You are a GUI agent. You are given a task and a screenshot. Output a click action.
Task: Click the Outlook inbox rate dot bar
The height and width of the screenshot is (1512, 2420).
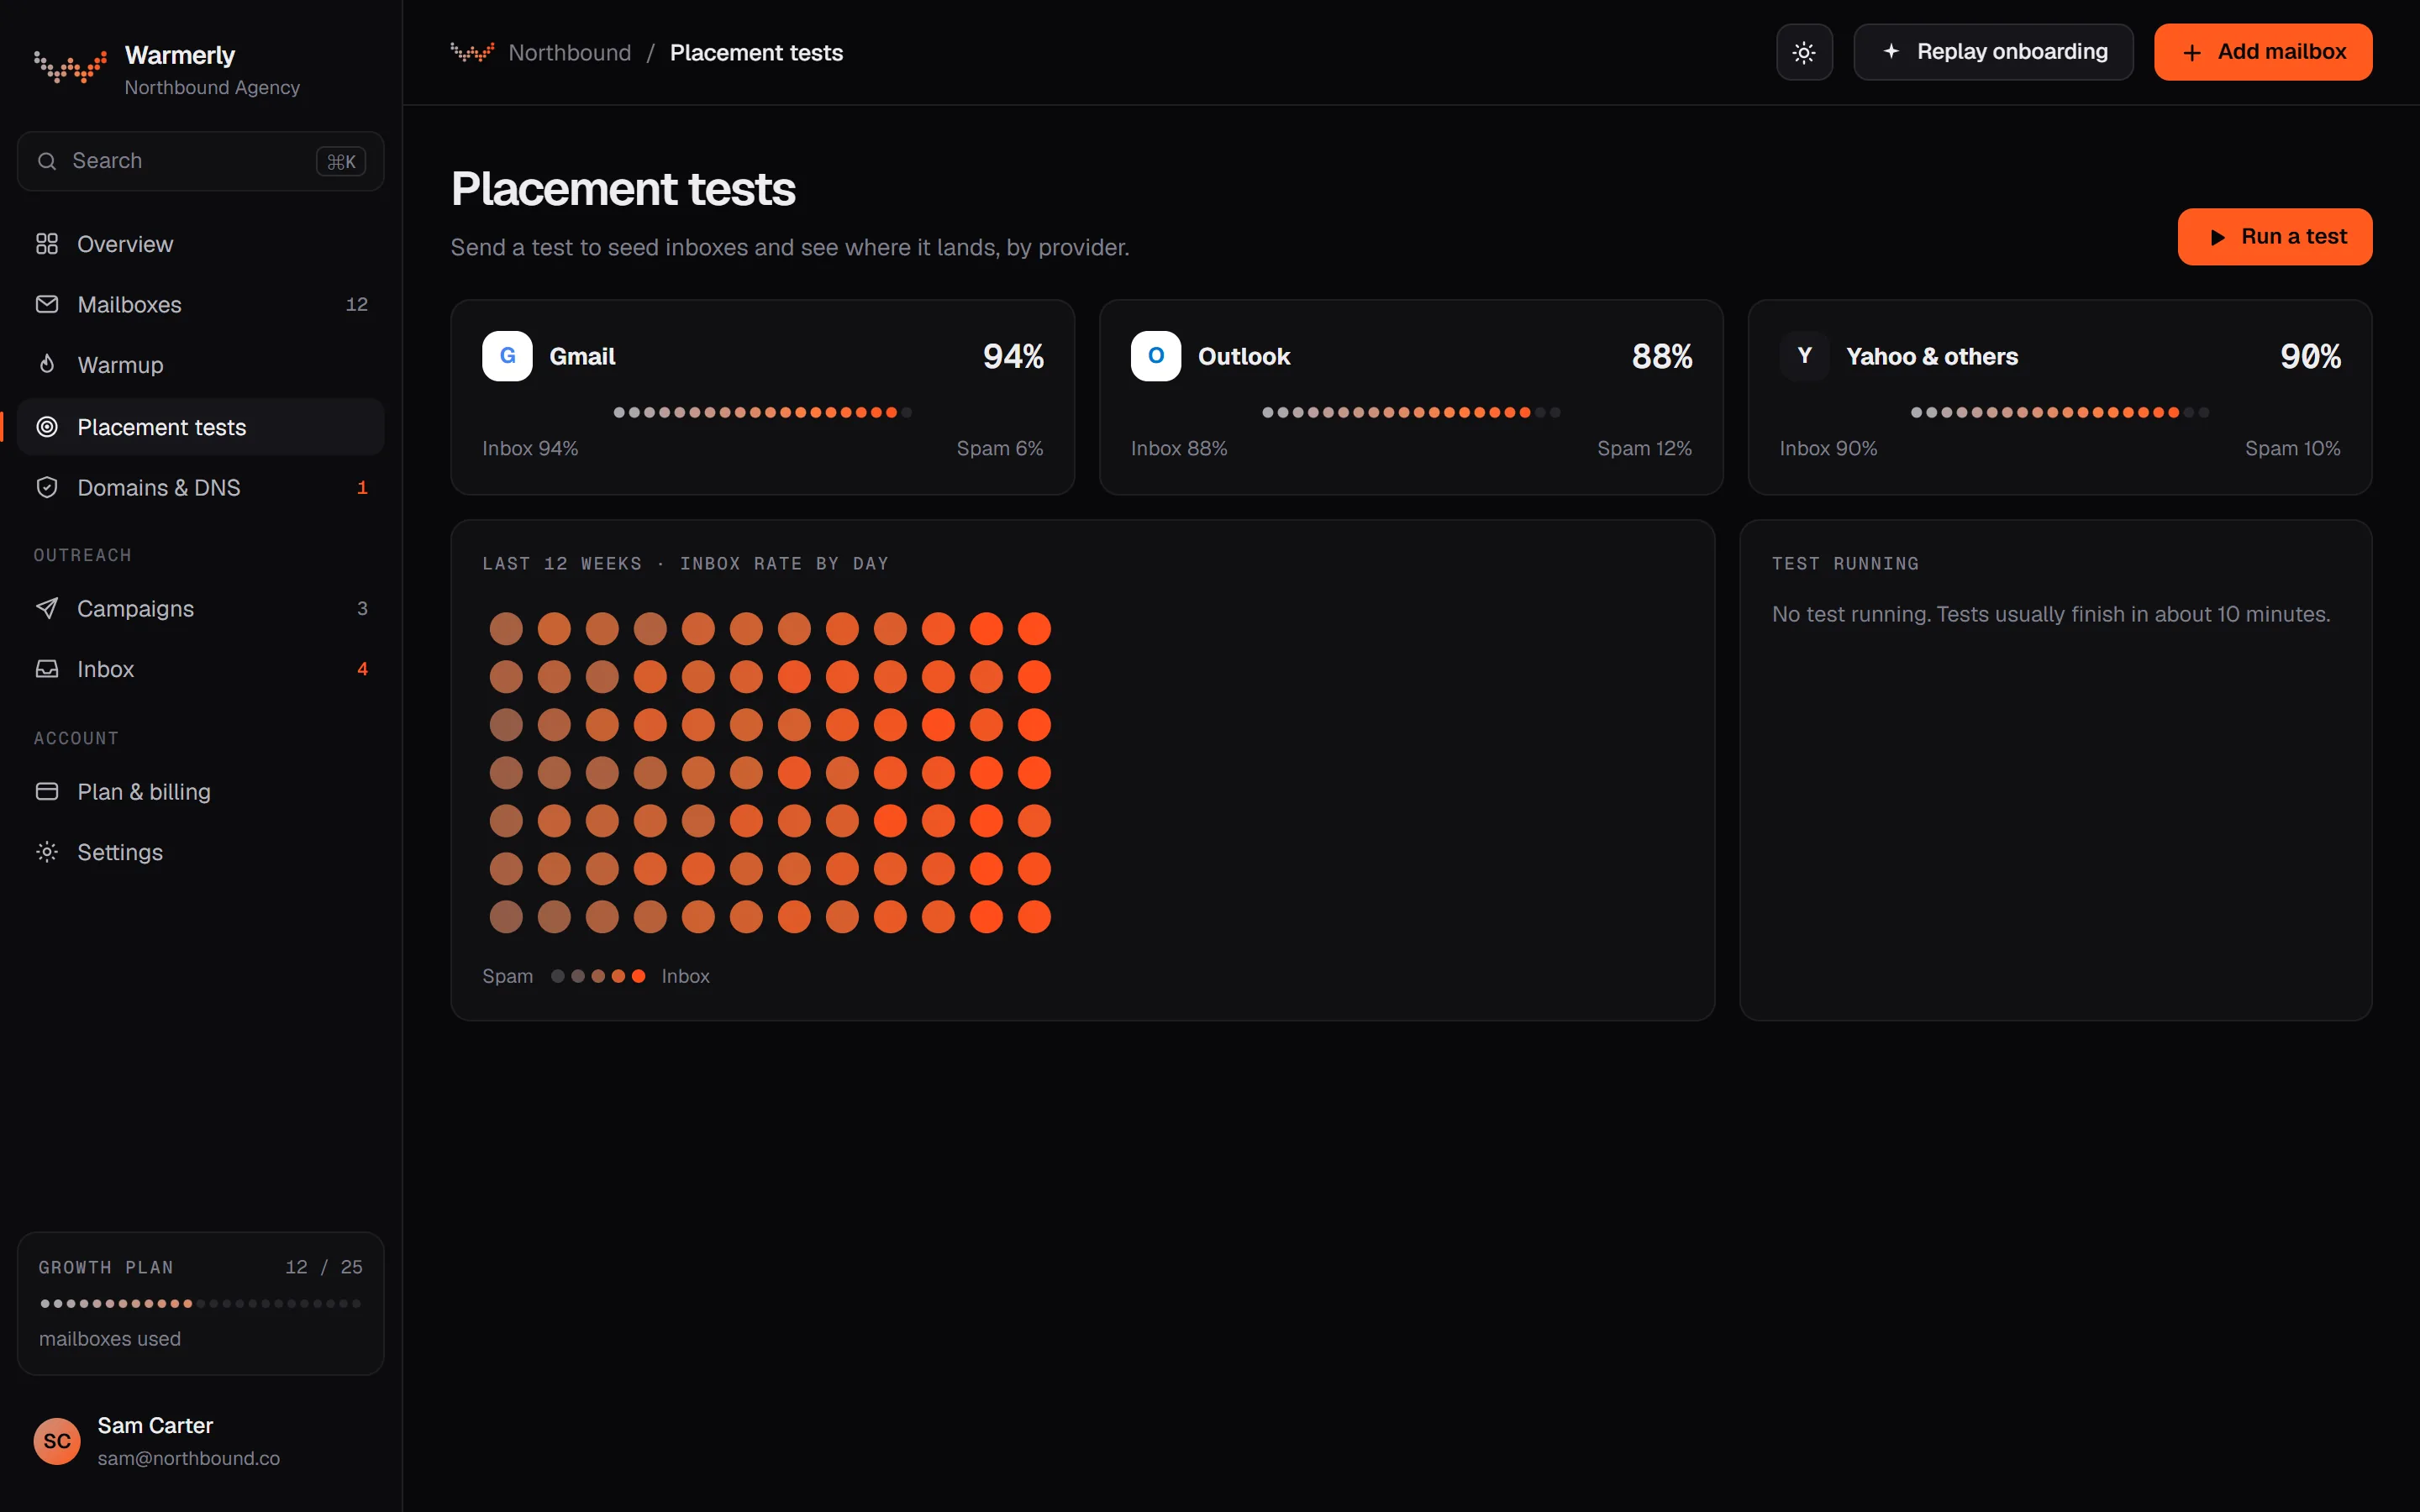pyautogui.click(x=1411, y=412)
